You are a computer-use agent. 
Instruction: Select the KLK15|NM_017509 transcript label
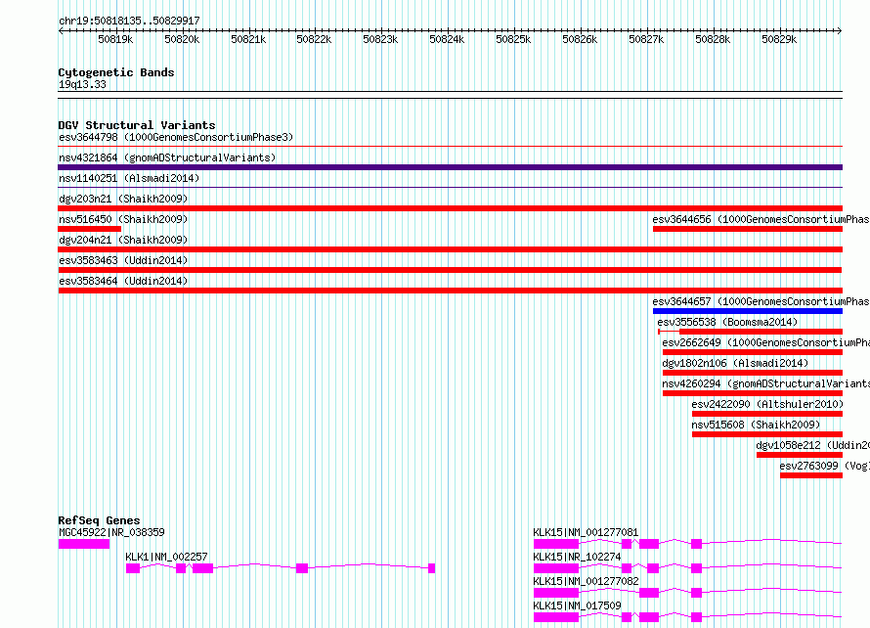click(577, 606)
